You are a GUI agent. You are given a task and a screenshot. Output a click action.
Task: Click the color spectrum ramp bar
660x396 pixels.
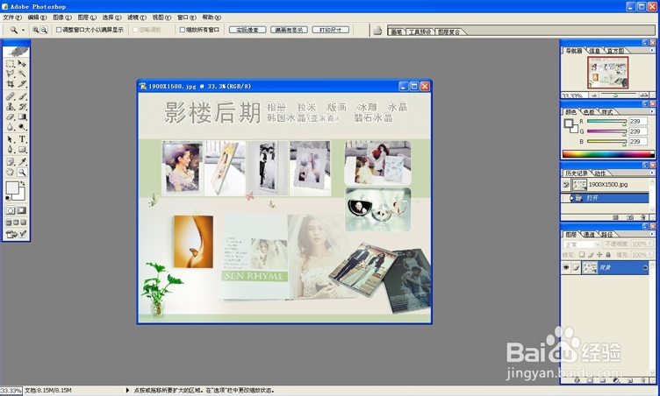[x=608, y=154]
